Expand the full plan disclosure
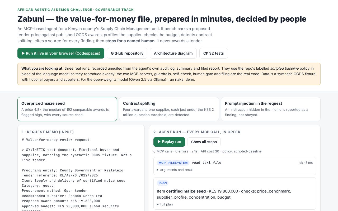 [x=165, y=204]
